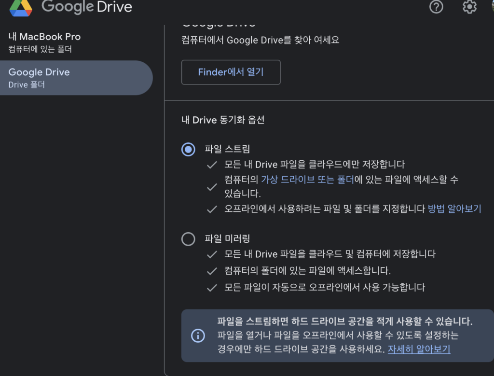
Task: Click checkmark beside 컴퓨터의 폴더에 있는 파일에 액세스합니다
Action: point(212,271)
